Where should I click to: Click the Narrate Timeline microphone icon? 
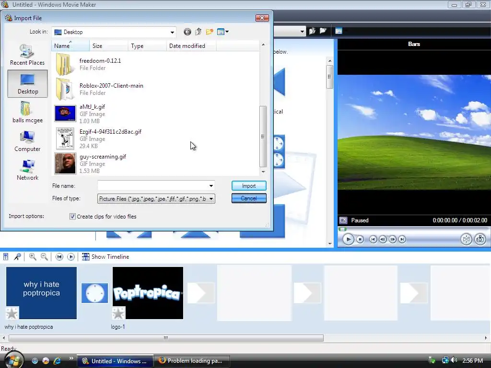(18, 257)
